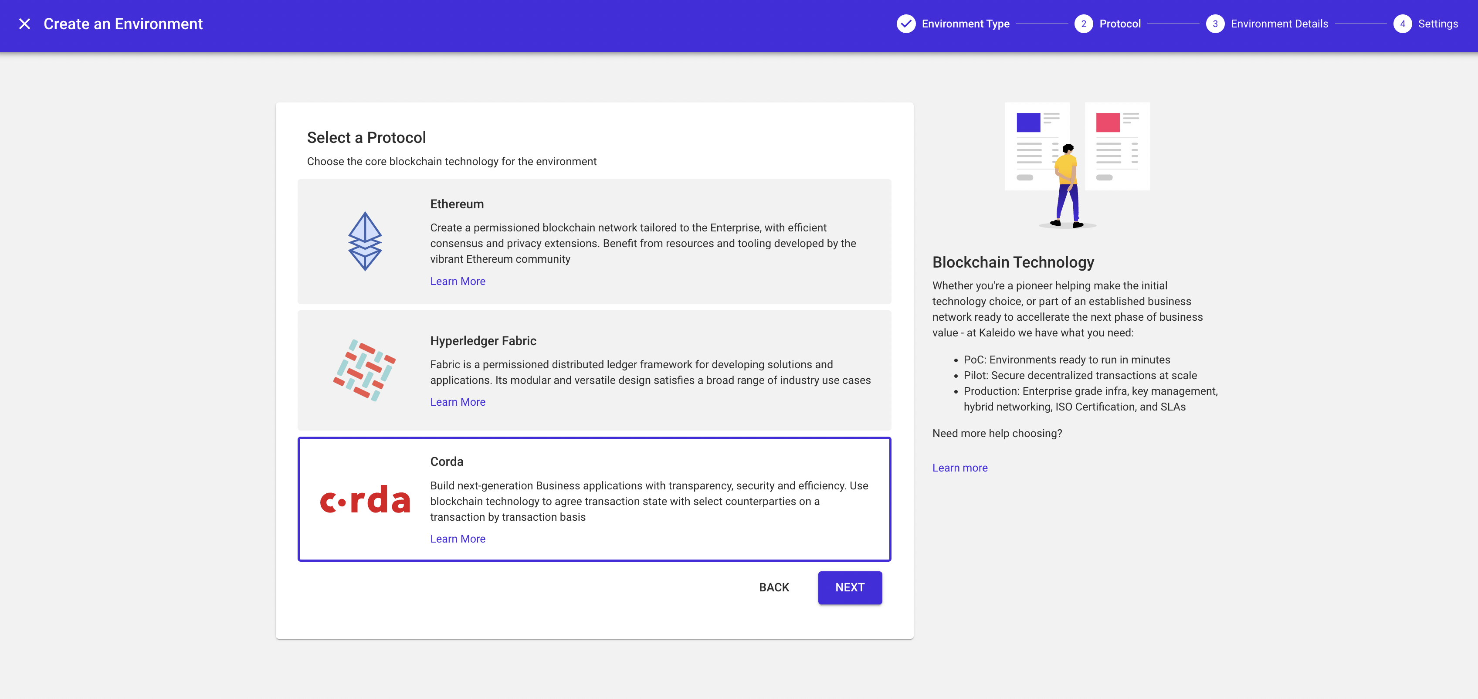
Task: Click 'Need more help choosing?' text
Action: click(997, 433)
